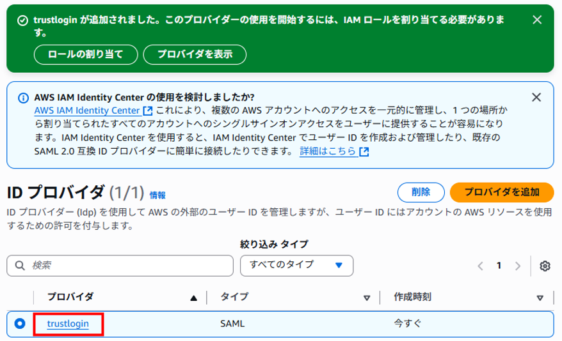Sort by プロバイダ column ascending arrow

193,297
